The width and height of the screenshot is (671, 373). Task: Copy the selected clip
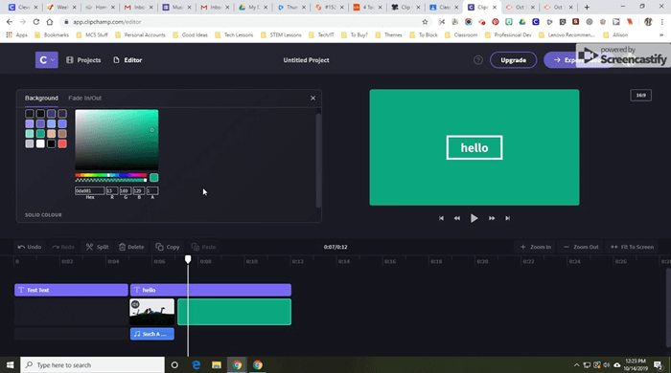(x=168, y=247)
